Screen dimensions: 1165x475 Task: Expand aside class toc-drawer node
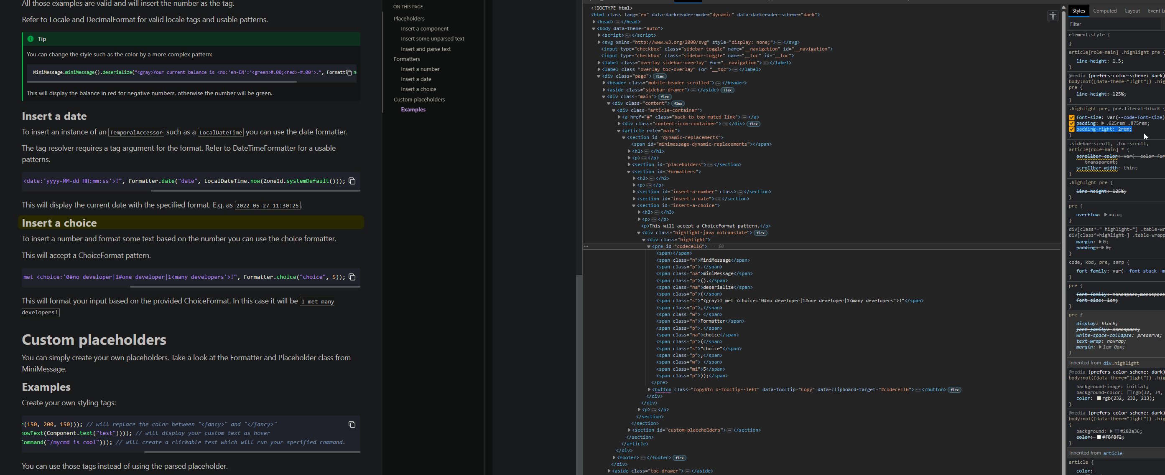(x=609, y=471)
